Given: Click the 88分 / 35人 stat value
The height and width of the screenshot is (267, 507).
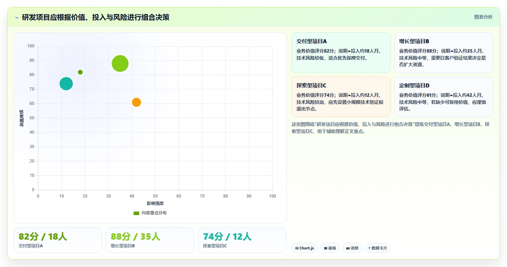Looking at the screenshot, I should (x=135, y=236).
